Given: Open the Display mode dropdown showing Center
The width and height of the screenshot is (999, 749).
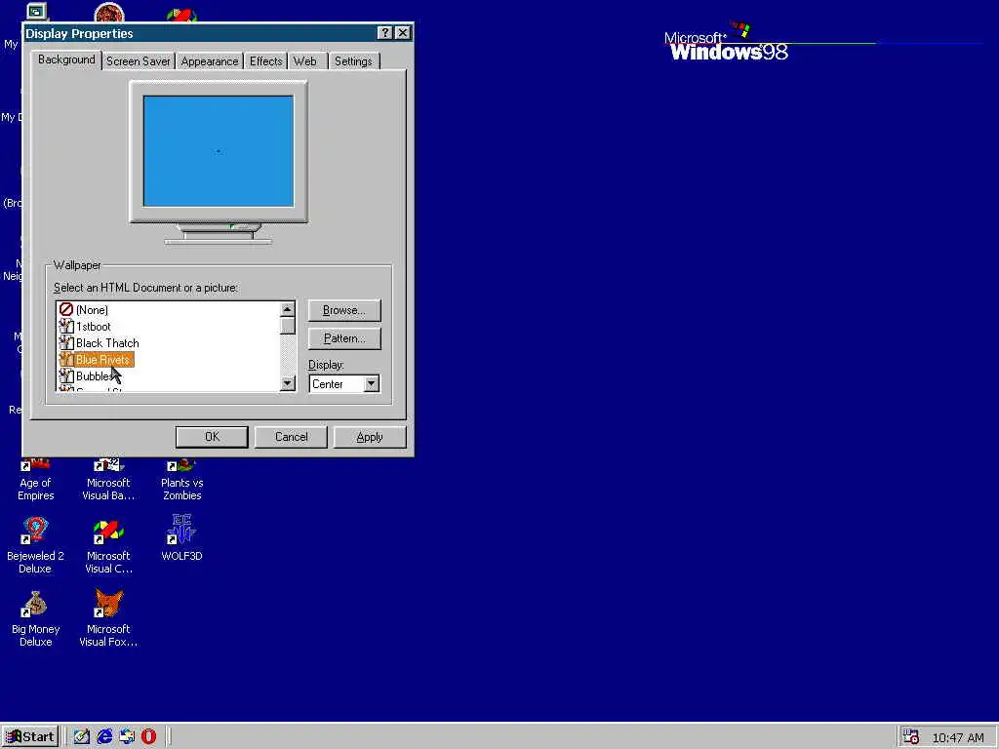Looking at the screenshot, I should [x=371, y=383].
